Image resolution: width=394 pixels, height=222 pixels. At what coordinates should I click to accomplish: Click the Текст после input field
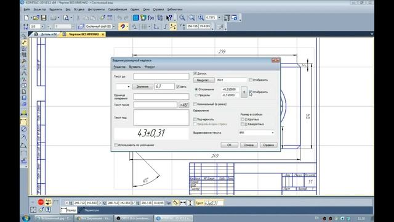click(x=155, y=105)
